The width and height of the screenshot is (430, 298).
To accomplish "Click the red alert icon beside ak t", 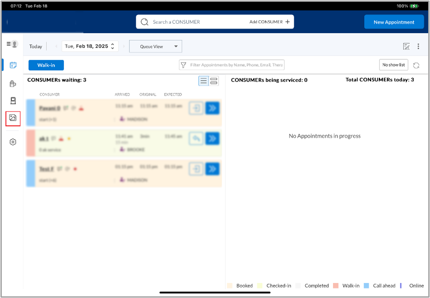I will click(x=61, y=139).
